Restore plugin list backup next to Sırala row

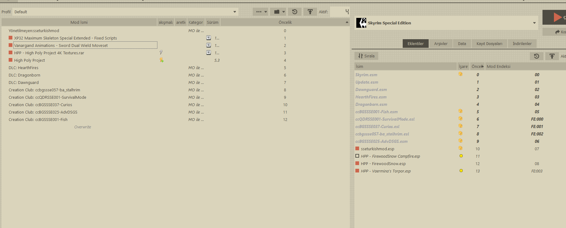537,56
